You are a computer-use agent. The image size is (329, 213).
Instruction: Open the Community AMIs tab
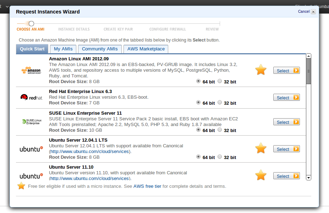tap(100, 49)
